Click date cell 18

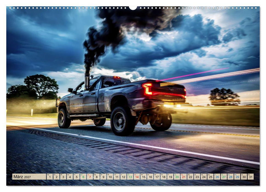coord(164,177)
